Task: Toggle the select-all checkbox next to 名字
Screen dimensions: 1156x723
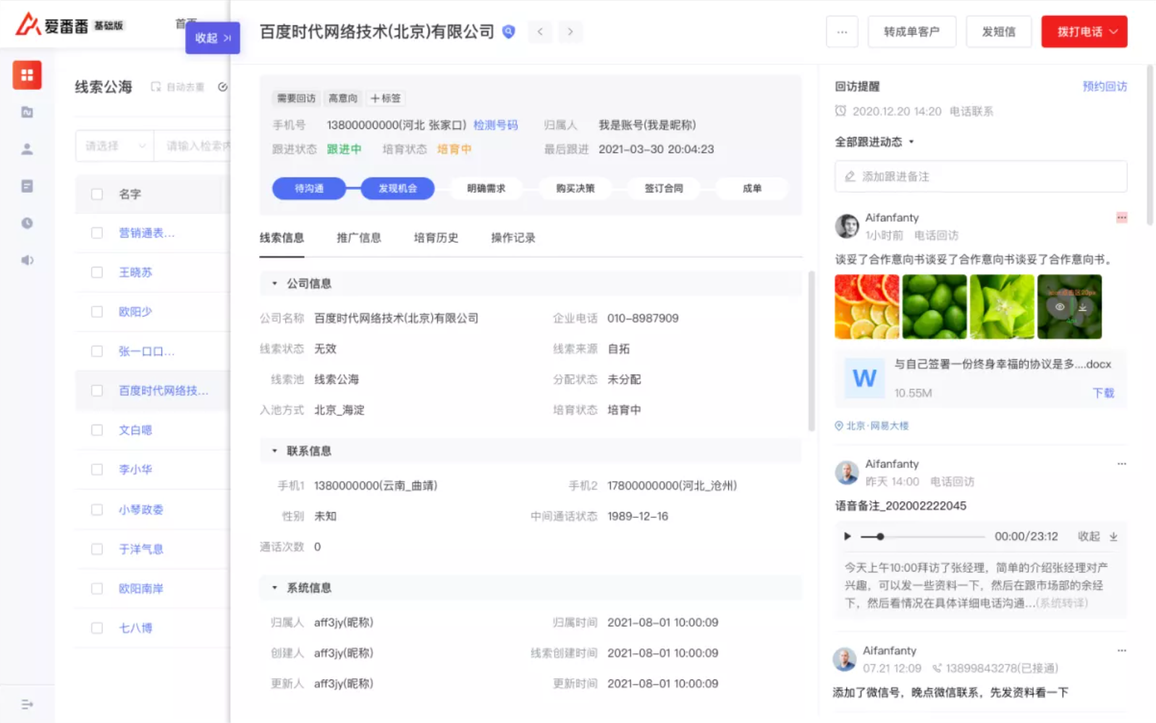Action: (96, 194)
